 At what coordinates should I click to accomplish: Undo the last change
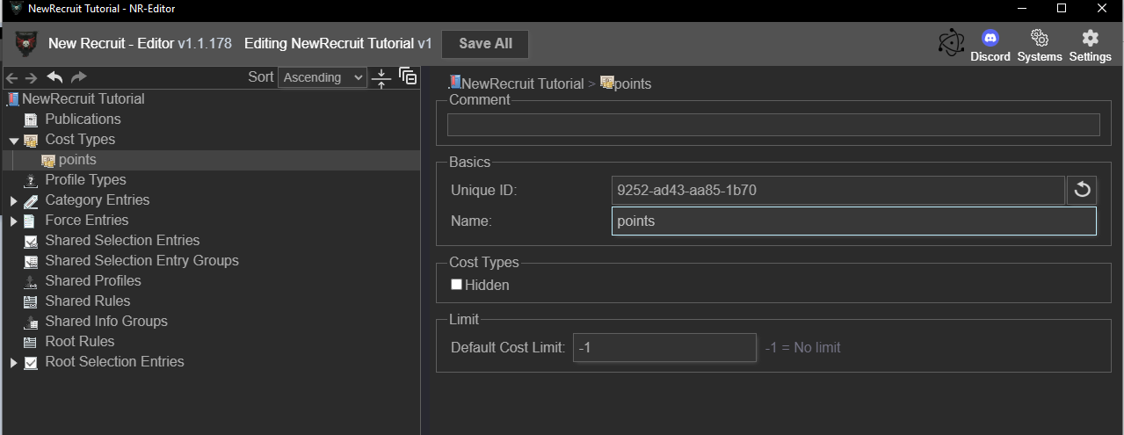point(54,77)
